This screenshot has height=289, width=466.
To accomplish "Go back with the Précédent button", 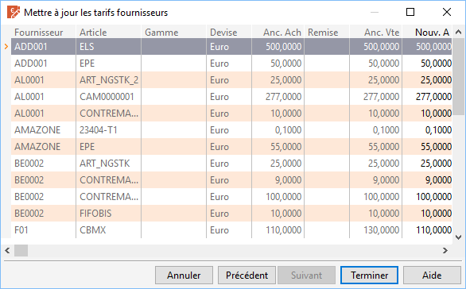I will [247, 275].
